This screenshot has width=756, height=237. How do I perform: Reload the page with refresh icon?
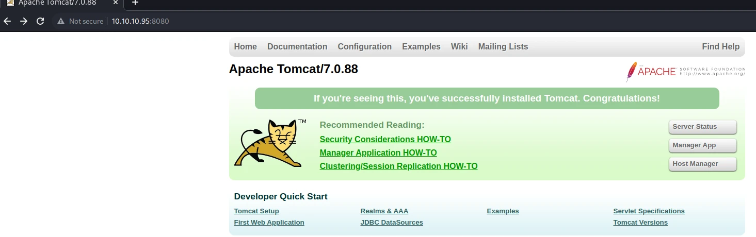tap(40, 21)
